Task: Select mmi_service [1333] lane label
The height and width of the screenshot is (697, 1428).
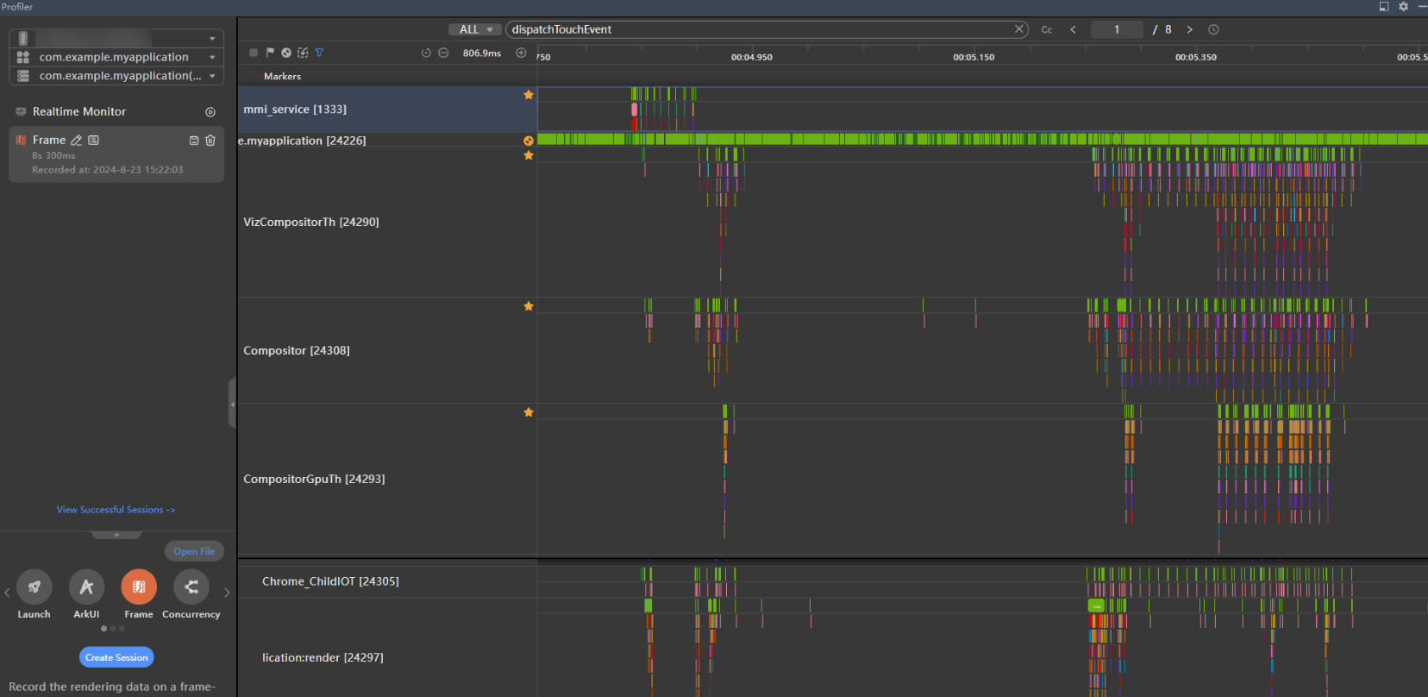Action: coord(295,110)
